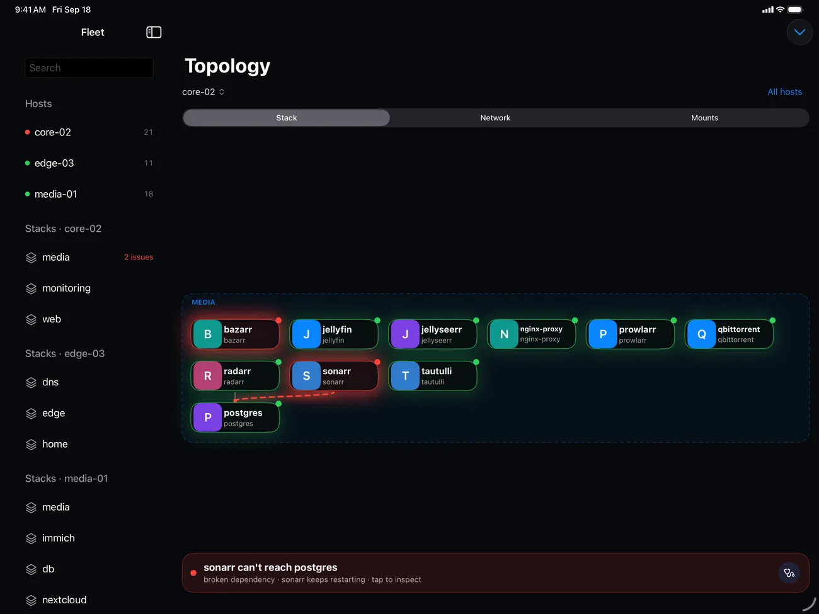Select host core-02 in sidebar

click(x=89, y=132)
